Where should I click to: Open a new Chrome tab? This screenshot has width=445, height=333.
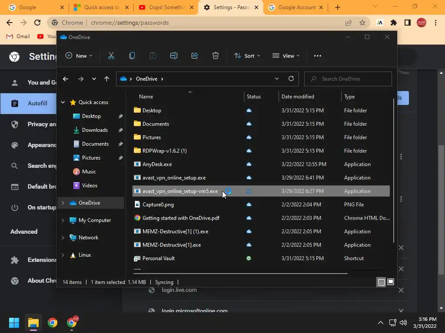(x=337, y=7)
